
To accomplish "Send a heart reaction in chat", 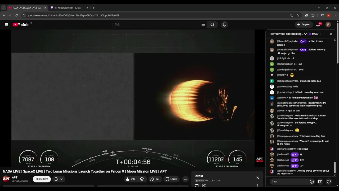I will point(329,182).
